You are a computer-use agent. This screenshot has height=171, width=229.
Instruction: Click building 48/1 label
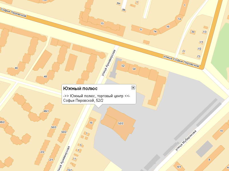(x=46, y=111)
